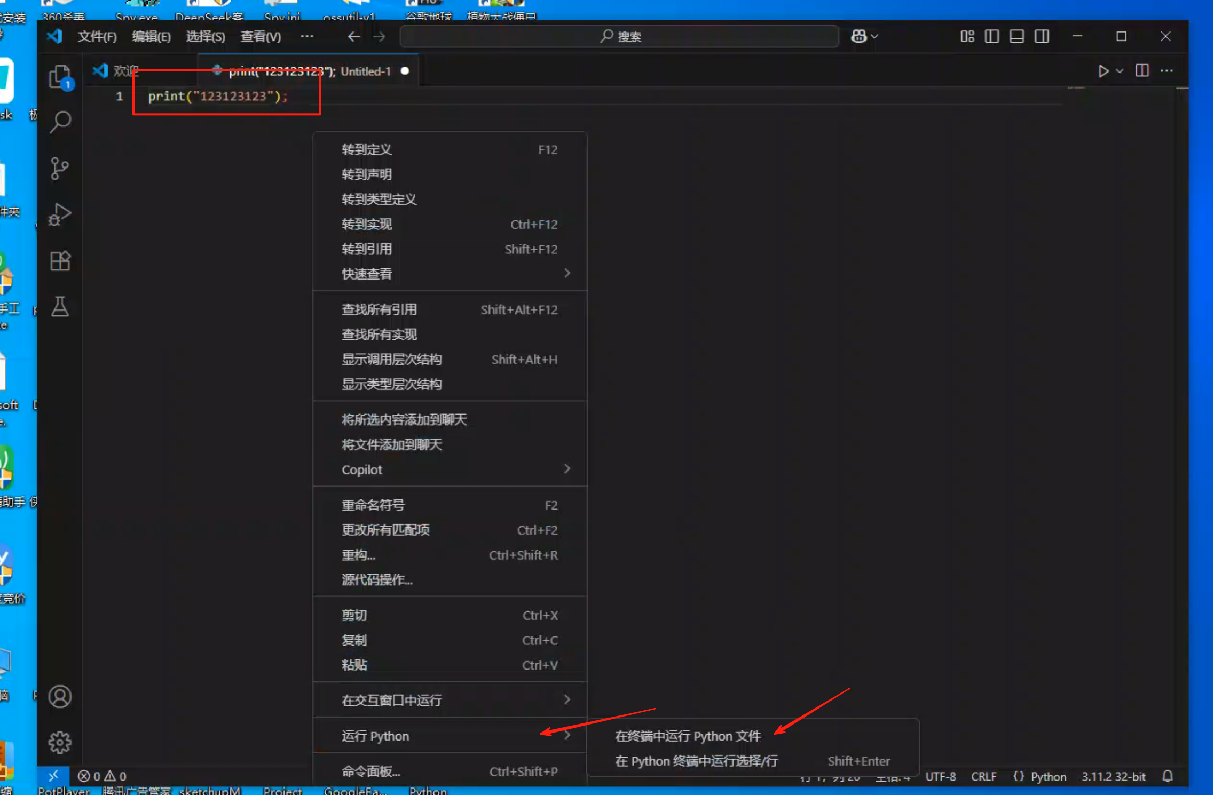Select 将文件添加到聊天
1214x796 pixels.
click(x=450, y=445)
